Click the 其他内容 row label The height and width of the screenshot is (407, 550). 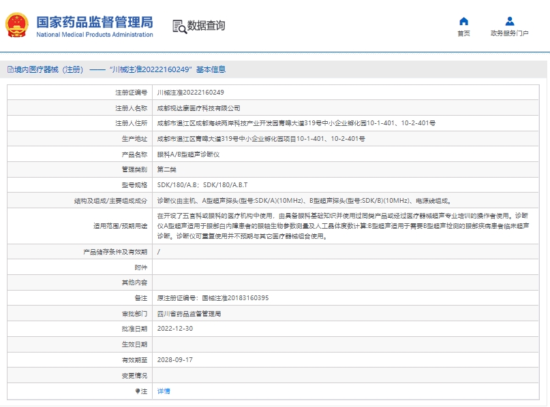[x=135, y=282]
